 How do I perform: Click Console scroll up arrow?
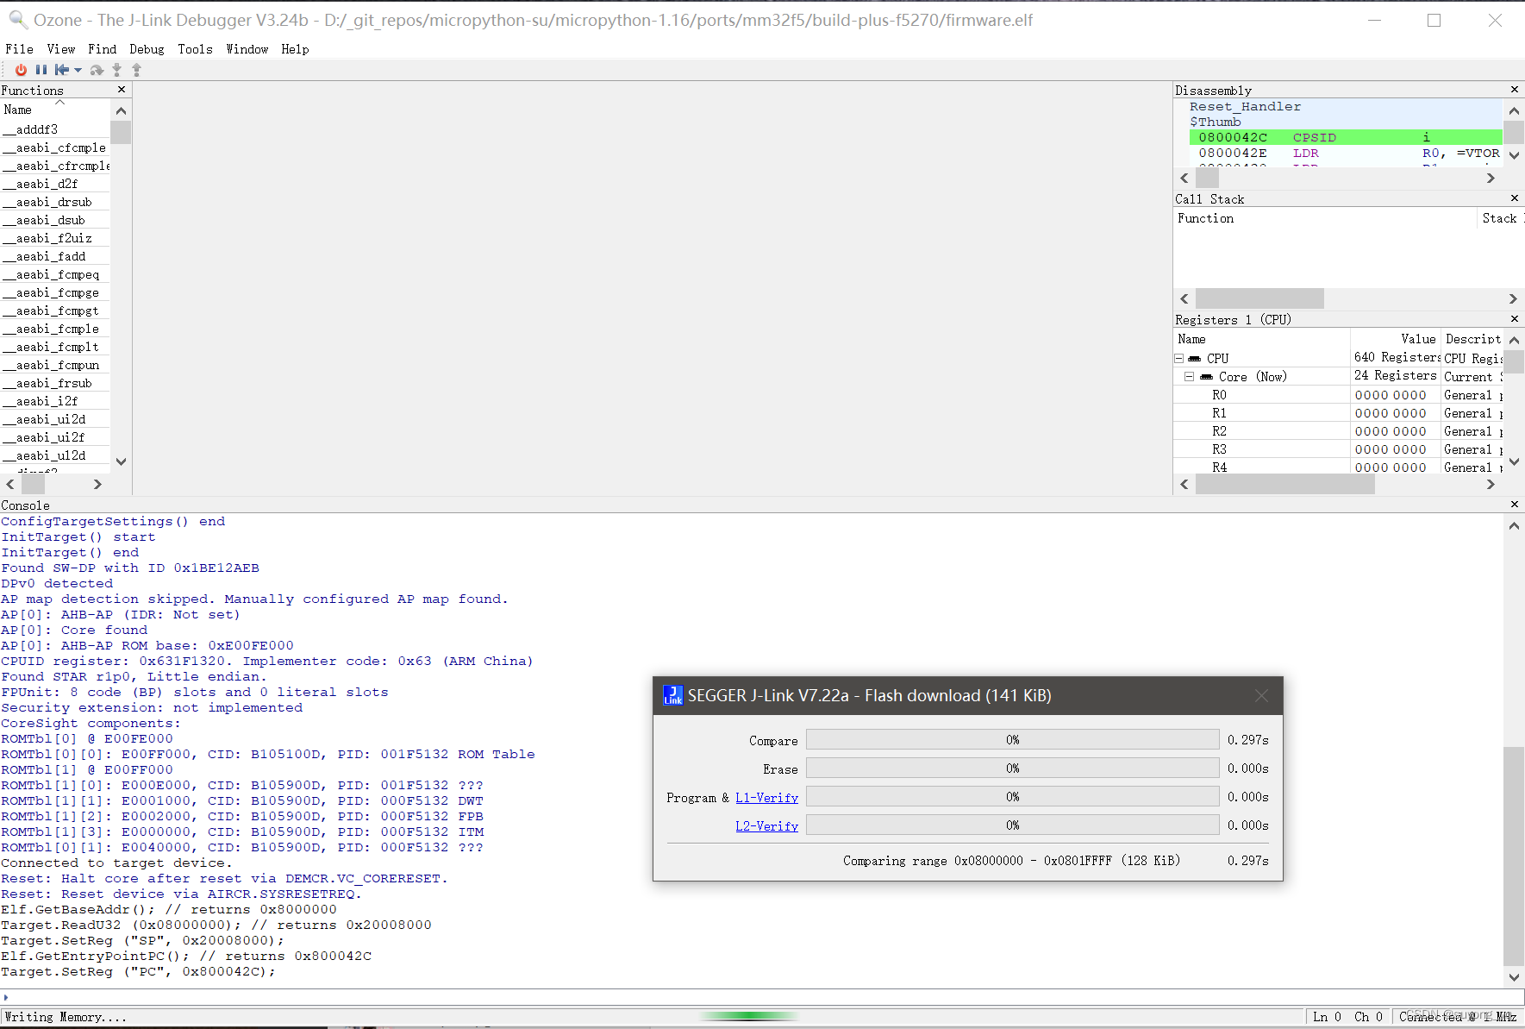[x=1514, y=525]
